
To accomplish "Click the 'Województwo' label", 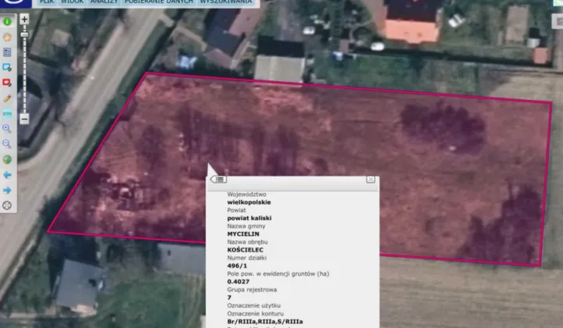I will [246, 194].
